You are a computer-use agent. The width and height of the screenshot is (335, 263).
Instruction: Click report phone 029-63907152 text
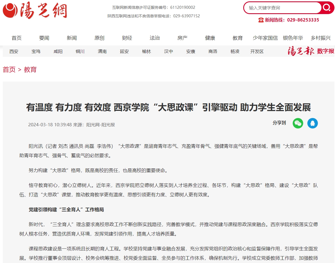[x=187, y=16]
